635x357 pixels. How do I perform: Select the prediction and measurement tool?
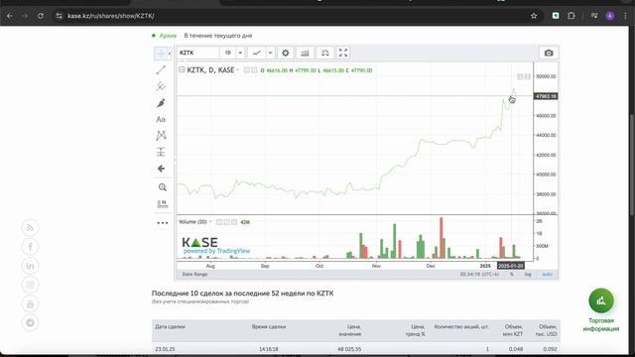point(161,152)
